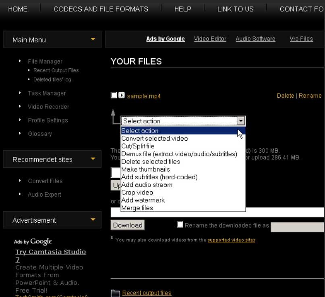Go to File Manager in the sidebar
This screenshot has height=297, width=325.
click(45, 61)
